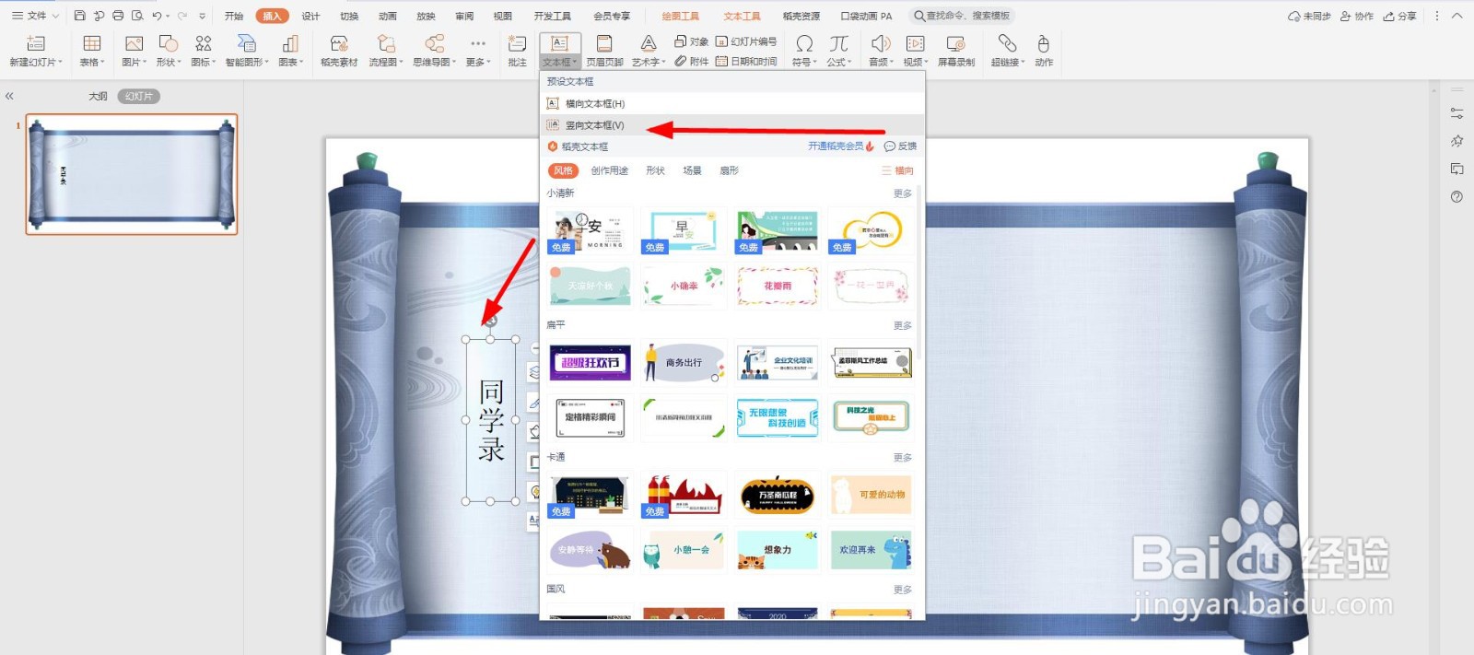Image resolution: width=1474 pixels, height=655 pixels.
Task: Select the 场景 filter tab
Action: (x=692, y=170)
